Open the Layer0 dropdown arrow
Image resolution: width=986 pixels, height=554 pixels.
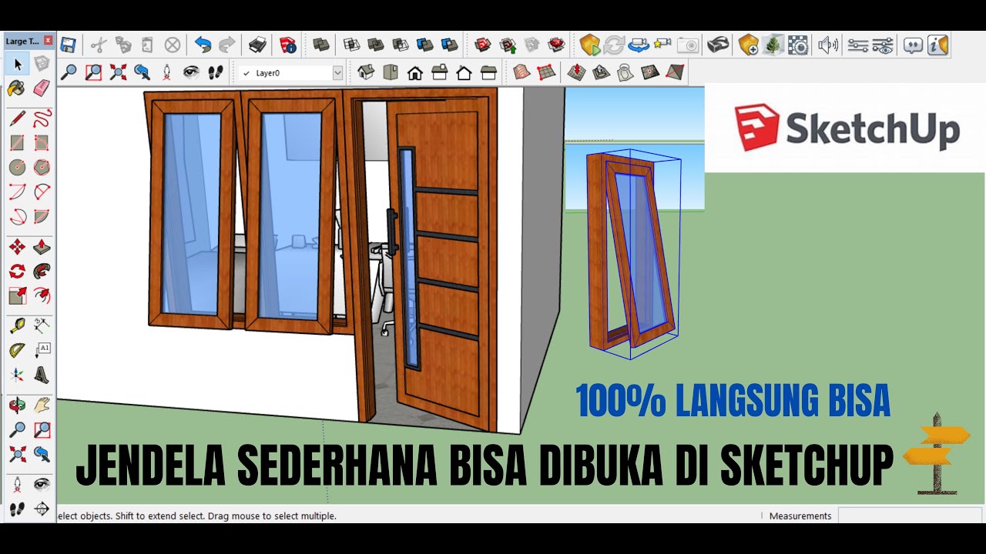pyautogui.click(x=337, y=73)
